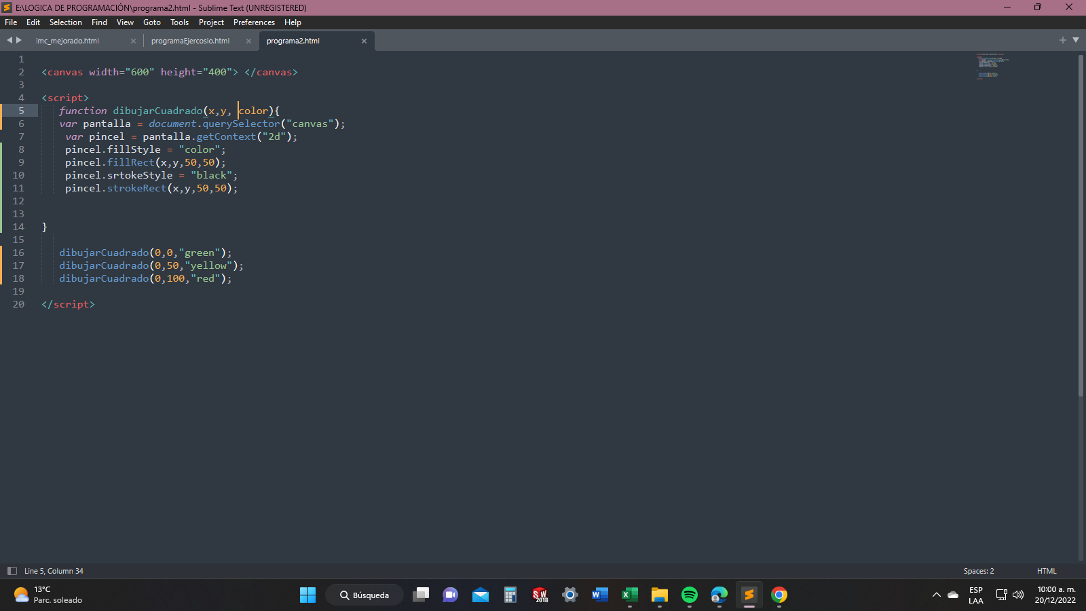Open the Find menu
Viewport: 1086px width, 611px height.
tap(99, 22)
